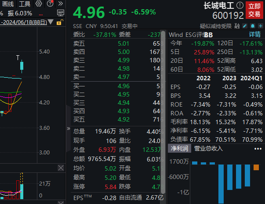Switch to 净利润 tab

(x=179, y=148)
